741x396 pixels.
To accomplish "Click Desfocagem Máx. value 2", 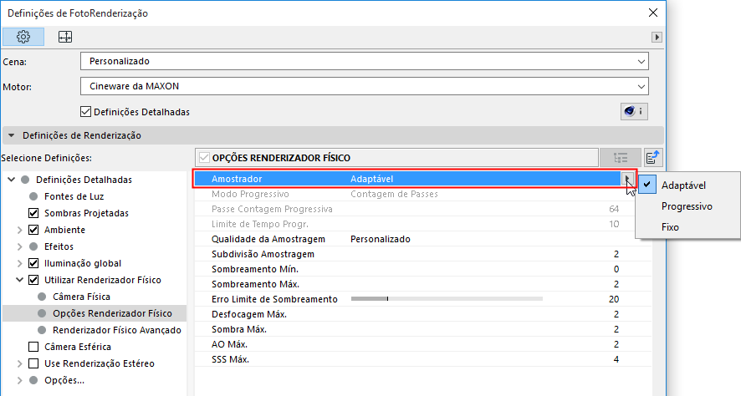I will [x=616, y=314].
